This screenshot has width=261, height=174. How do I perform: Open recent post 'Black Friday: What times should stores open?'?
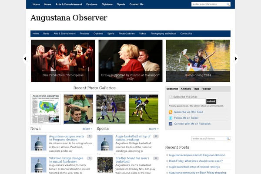point(196,161)
